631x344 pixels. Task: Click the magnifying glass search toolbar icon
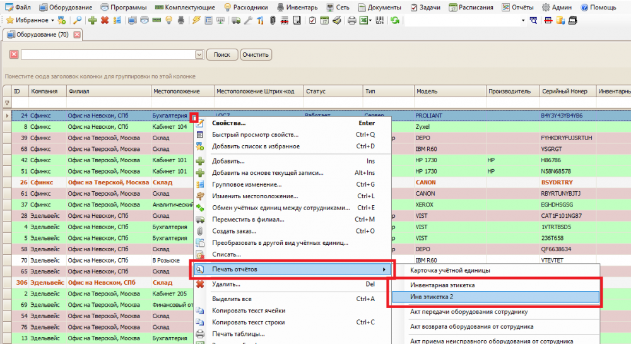tap(77, 20)
